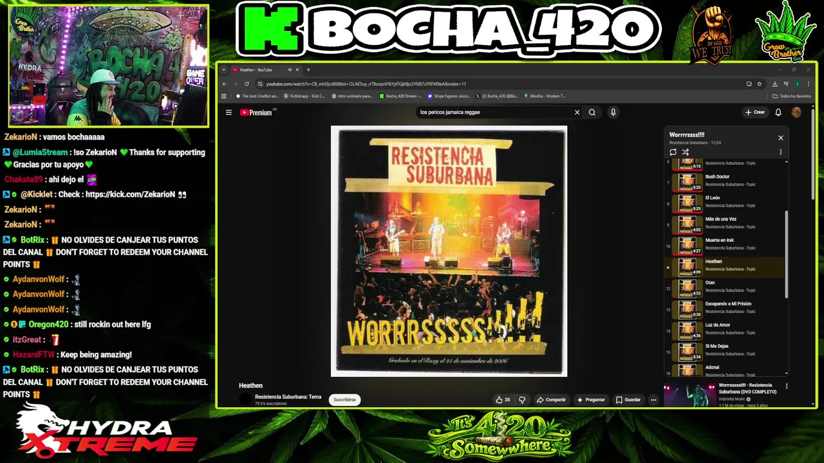The height and width of the screenshot is (463, 824).
Task: Go back in browser history
Action: pyautogui.click(x=224, y=84)
